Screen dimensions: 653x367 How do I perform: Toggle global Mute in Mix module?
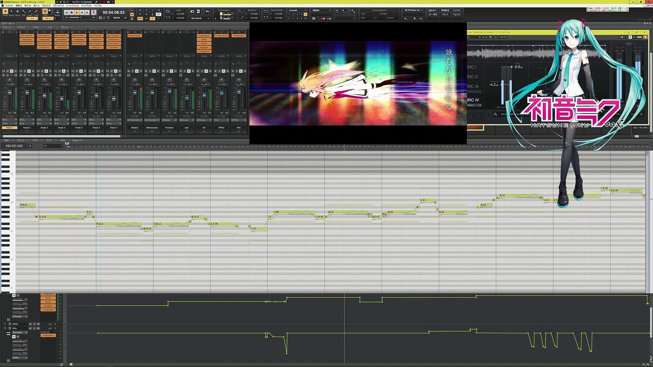click(140, 10)
